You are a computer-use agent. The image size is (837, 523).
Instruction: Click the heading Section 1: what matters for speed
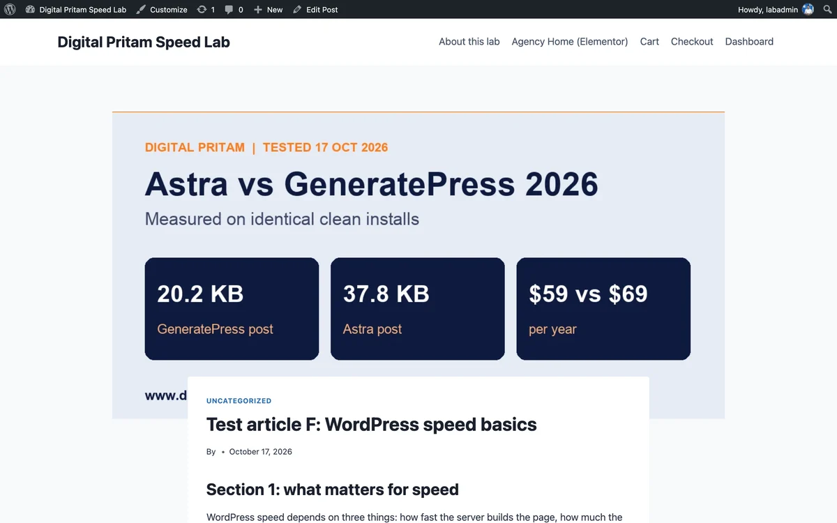point(333,490)
